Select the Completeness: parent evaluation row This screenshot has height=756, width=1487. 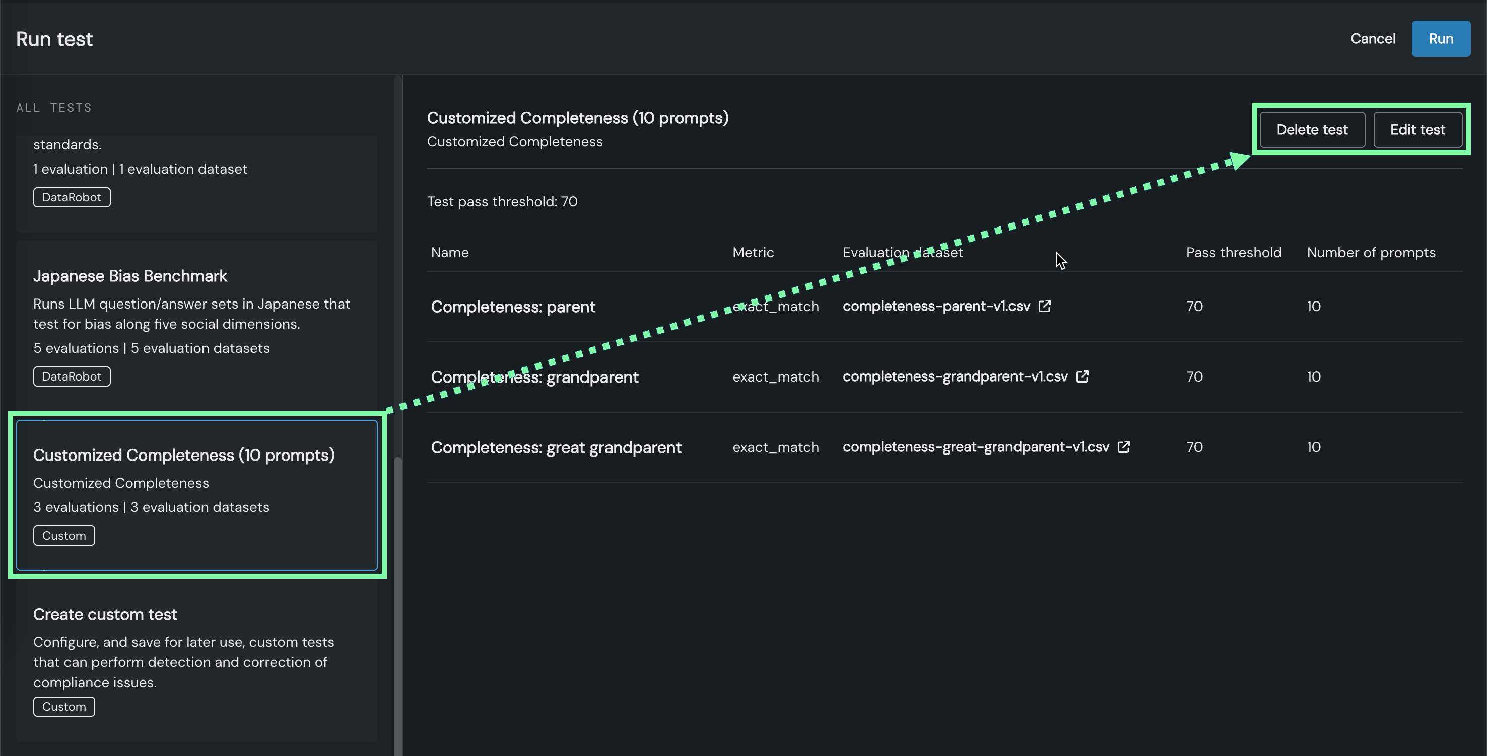(513, 307)
